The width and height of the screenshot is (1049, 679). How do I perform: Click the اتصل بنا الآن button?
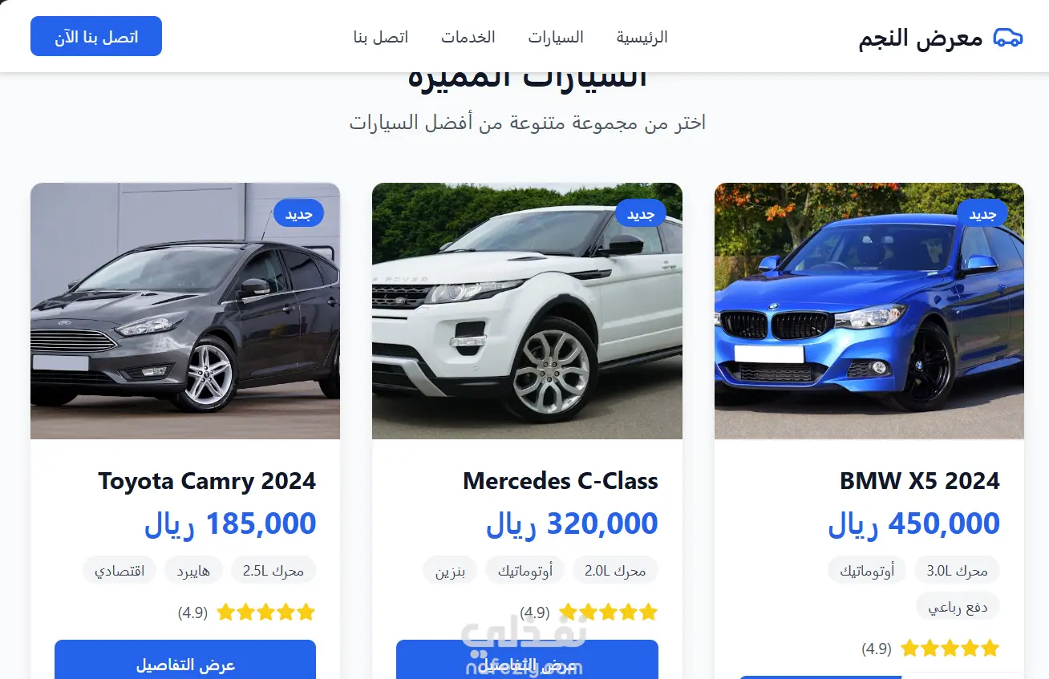point(96,36)
